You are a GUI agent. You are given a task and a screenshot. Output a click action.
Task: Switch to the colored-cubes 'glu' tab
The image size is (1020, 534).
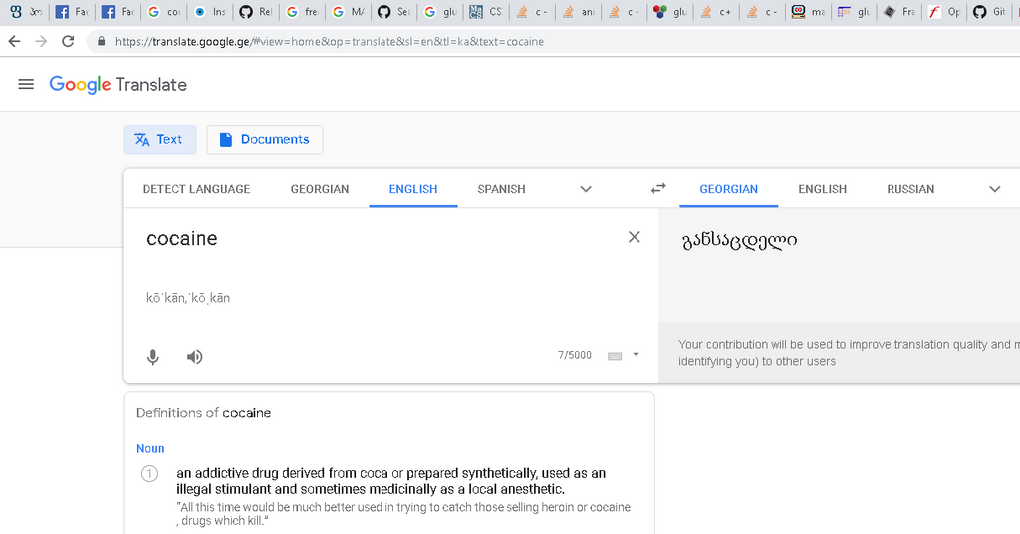point(670,12)
